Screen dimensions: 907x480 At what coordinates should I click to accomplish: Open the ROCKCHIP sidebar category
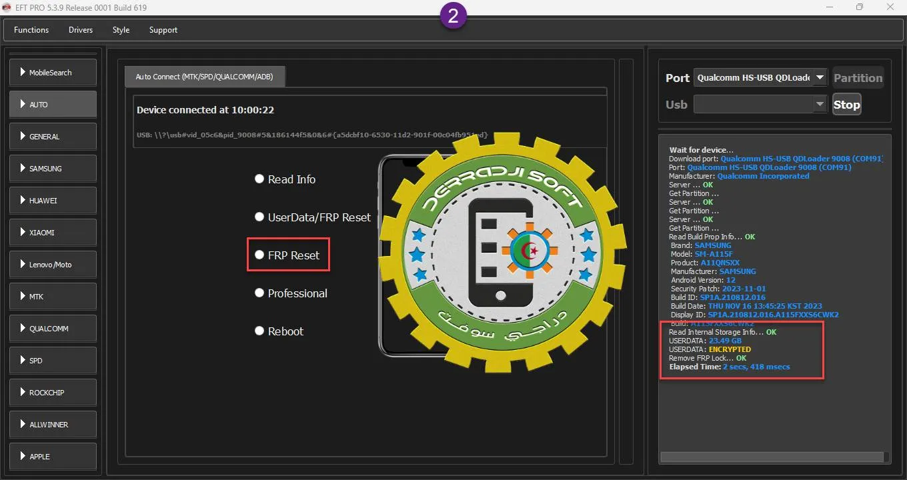pos(53,393)
